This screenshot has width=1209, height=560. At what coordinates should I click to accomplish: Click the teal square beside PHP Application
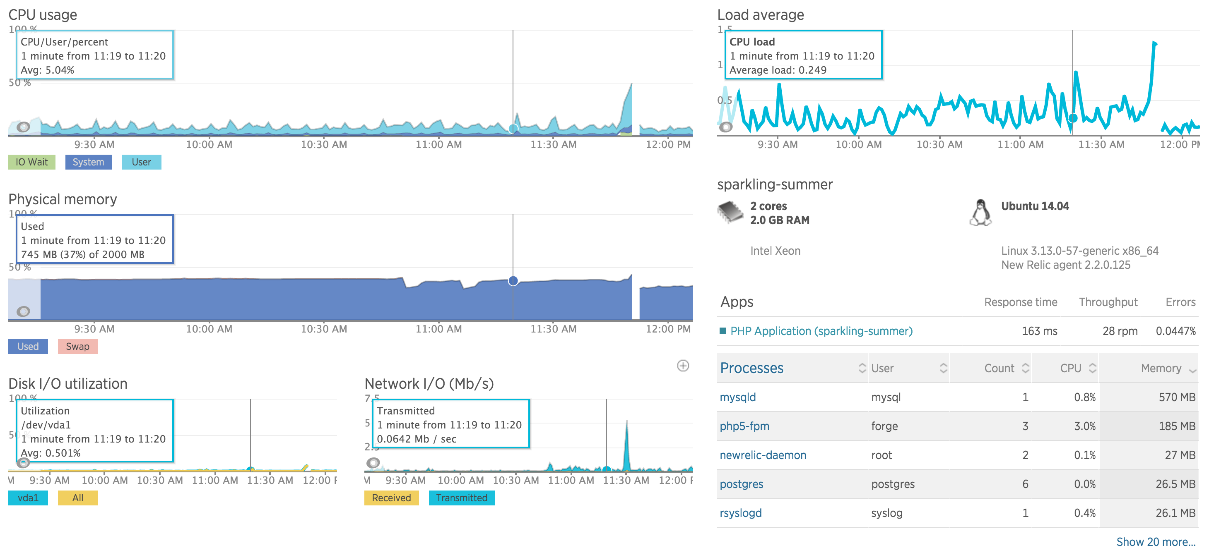coord(723,331)
